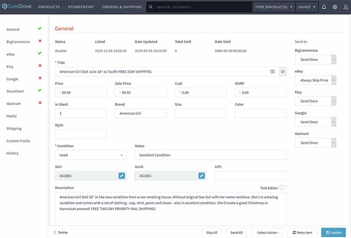
Task: Expand the eBay Always Skip Price dropdown
Action: point(315,80)
